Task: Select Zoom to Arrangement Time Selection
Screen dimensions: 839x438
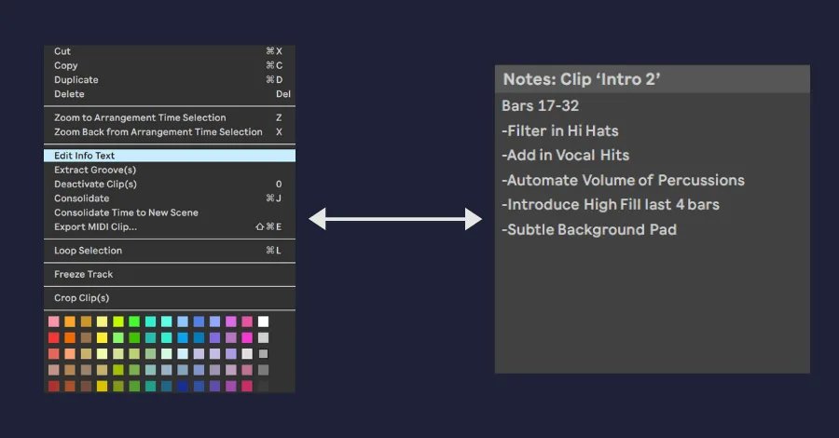Action: (x=169, y=117)
